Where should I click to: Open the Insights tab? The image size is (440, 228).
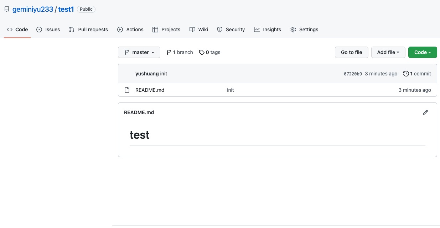[268, 30]
